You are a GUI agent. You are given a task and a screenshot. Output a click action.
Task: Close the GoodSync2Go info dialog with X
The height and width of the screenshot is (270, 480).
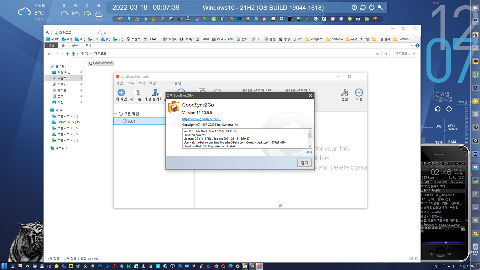(x=310, y=95)
